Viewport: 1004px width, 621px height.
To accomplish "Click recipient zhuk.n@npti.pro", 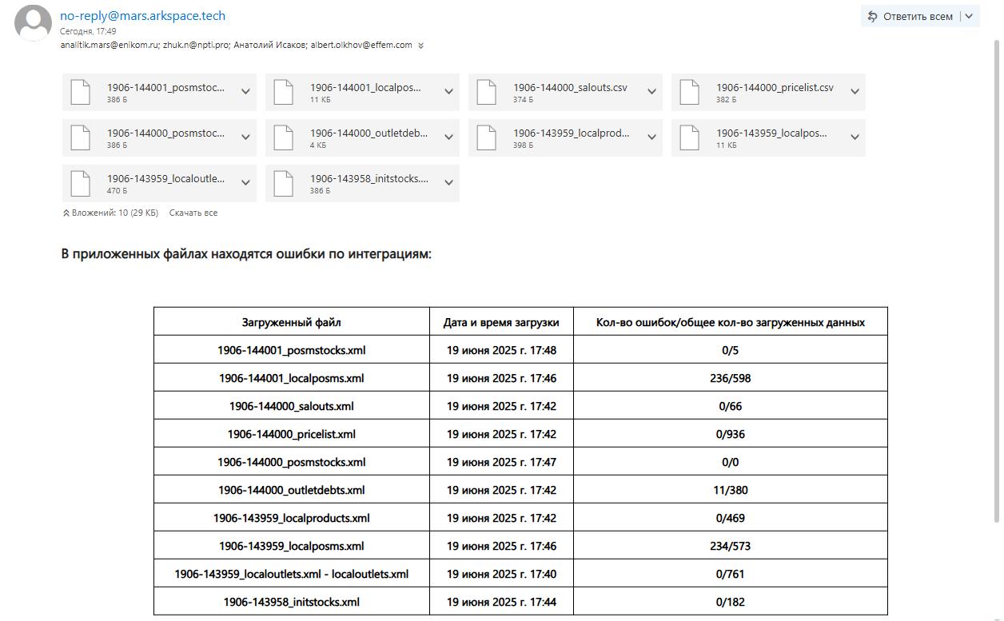I will coord(196,45).
